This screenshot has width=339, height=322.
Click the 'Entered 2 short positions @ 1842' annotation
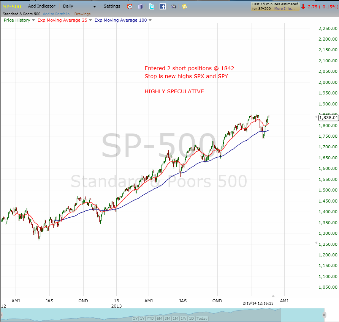pos(189,68)
